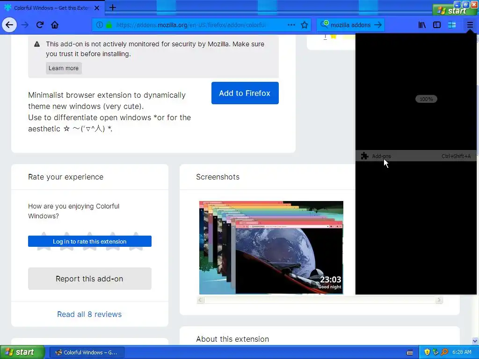The image size is (479, 359).
Task: Click the Add to Firefox button
Action: (x=245, y=93)
